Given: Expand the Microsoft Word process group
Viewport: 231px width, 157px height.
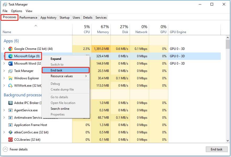Looking at the screenshot, I should click(4, 64).
